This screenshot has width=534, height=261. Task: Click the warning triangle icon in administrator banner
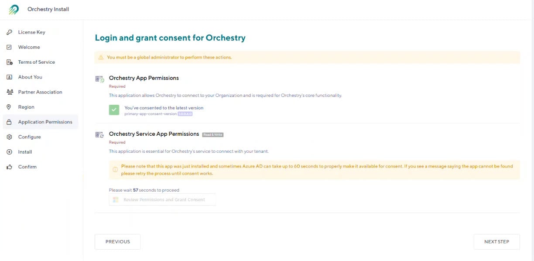(101, 57)
